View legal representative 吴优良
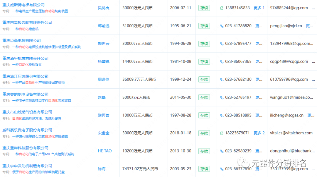 (104, 8)
